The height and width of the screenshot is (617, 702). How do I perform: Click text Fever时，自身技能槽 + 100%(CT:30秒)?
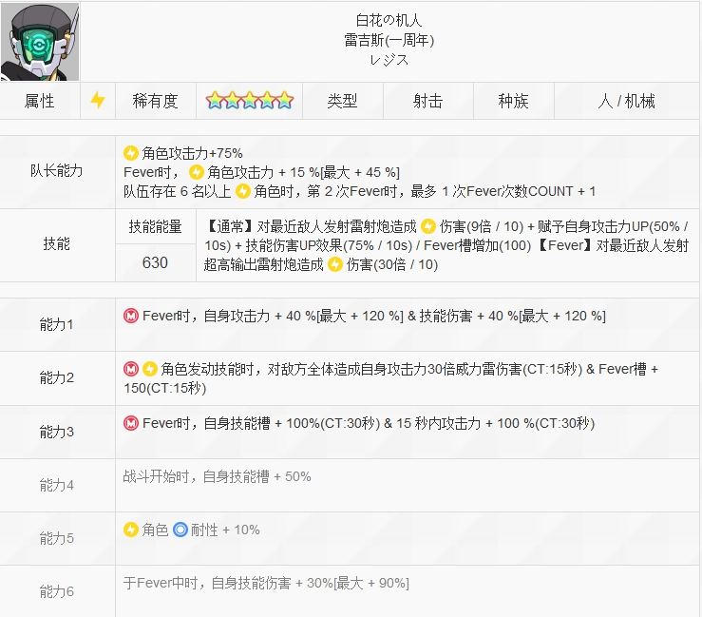pyautogui.click(x=261, y=423)
